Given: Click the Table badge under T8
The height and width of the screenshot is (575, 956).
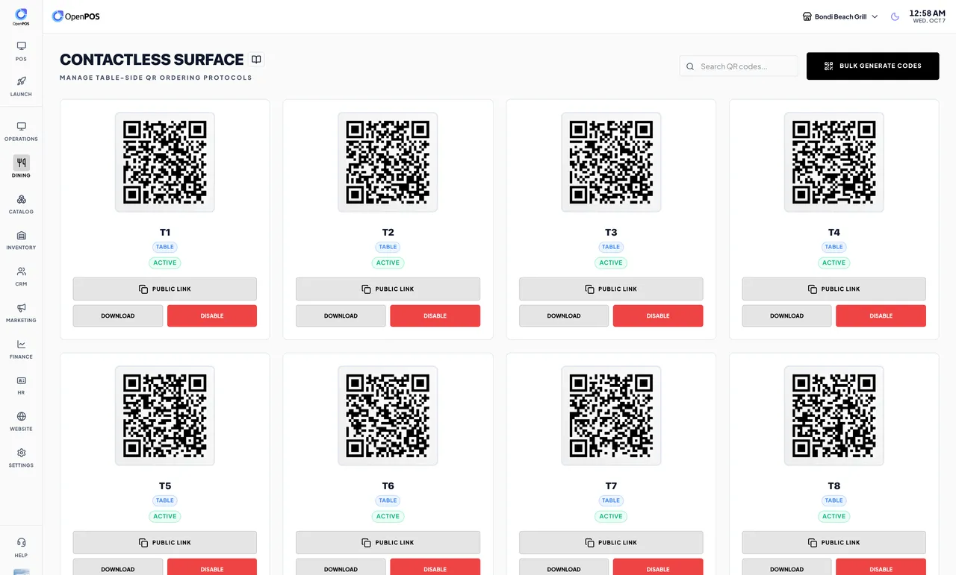Looking at the screenshot, I should tap(834, 500).
